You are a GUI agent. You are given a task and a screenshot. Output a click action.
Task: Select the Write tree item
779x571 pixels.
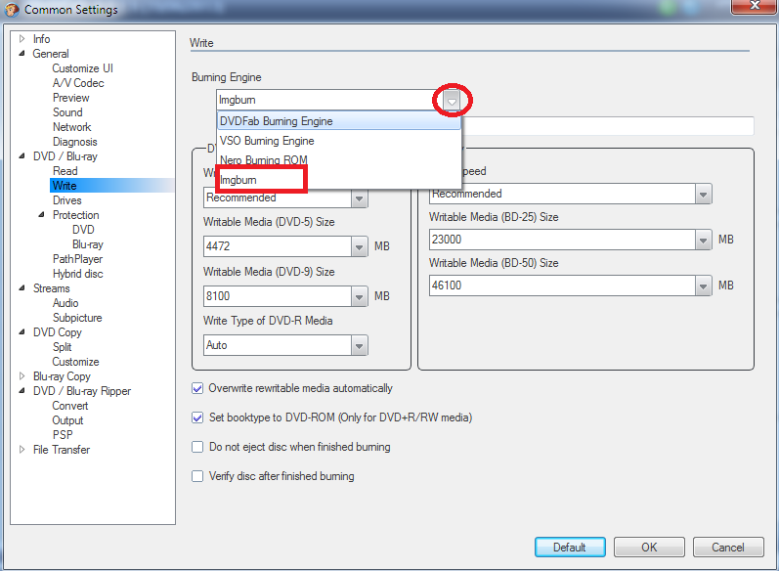pos(65,186)
